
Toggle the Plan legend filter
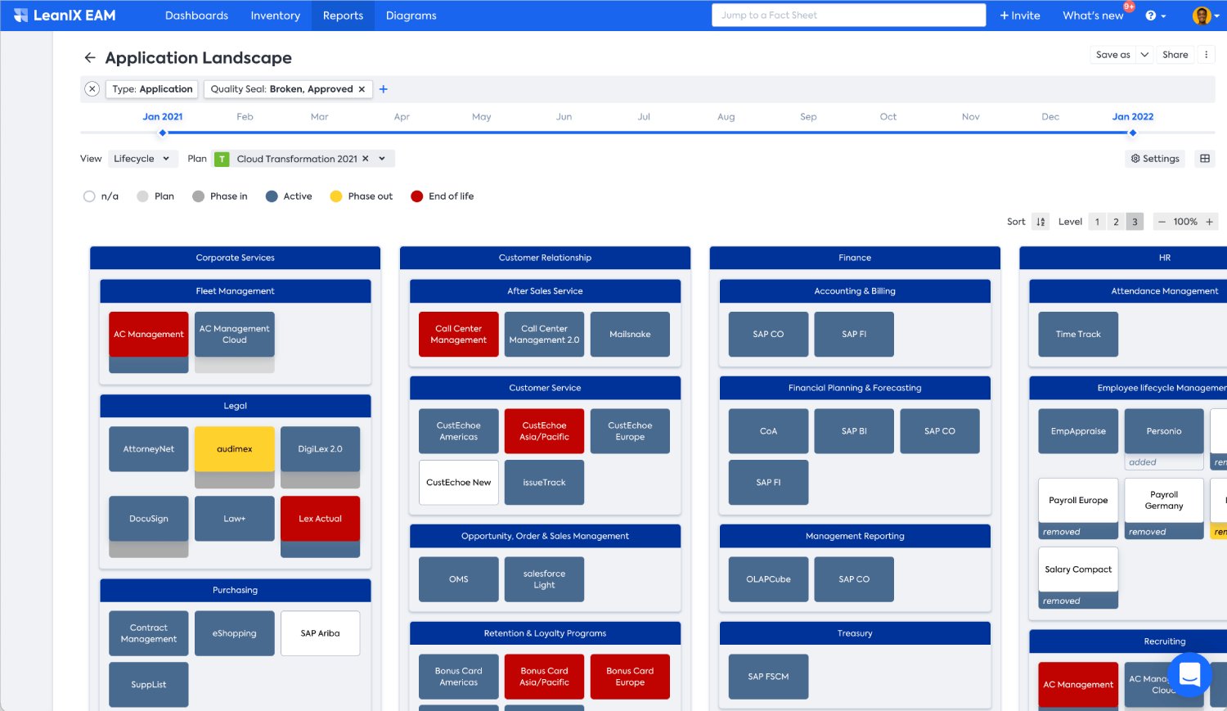(155, 196)
